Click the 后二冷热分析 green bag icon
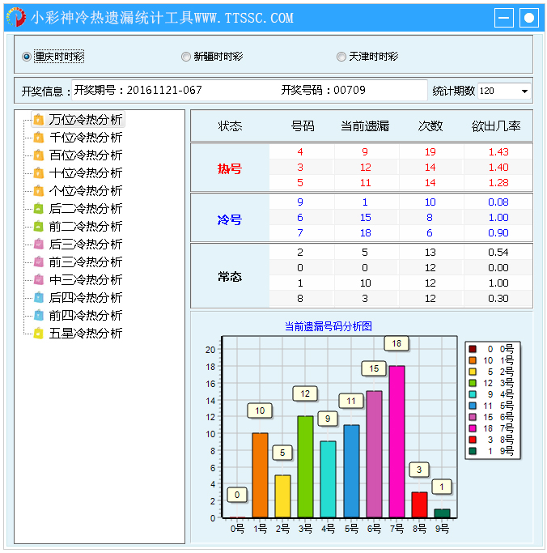 [x=38, y=209]
